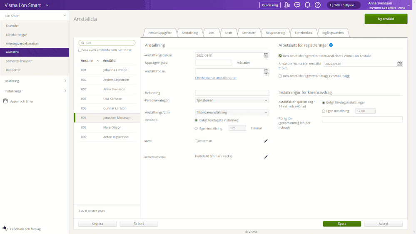This screenshot has height=234, width=416.
Task: Click the magnifier icon in Sök i hjälpen
Action: 331,5
